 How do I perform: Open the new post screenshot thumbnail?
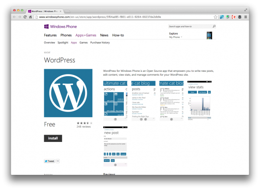click(x=115, y=146)
